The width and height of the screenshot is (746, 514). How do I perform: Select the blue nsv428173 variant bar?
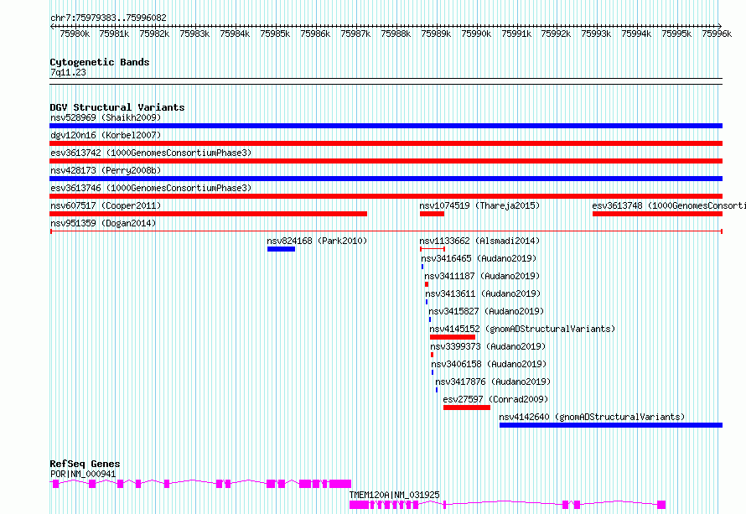(x=386, y=179)
